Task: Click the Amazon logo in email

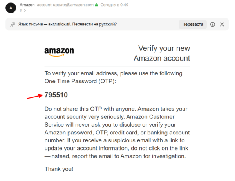Action: (x=59, y=52)
